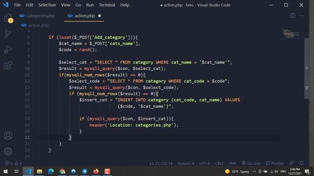This screenshot has width=314, height=176.
Task: Change indentation via Spaces: 4
Action: 185,163
